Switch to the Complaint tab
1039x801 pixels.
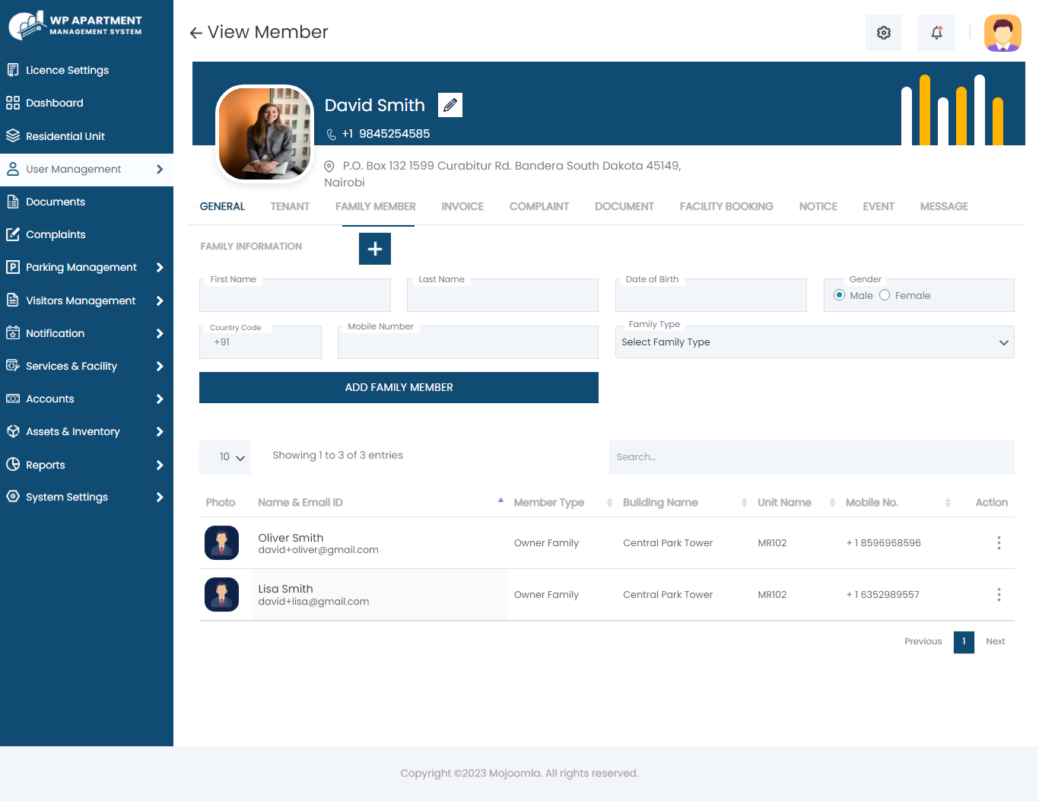539,206
